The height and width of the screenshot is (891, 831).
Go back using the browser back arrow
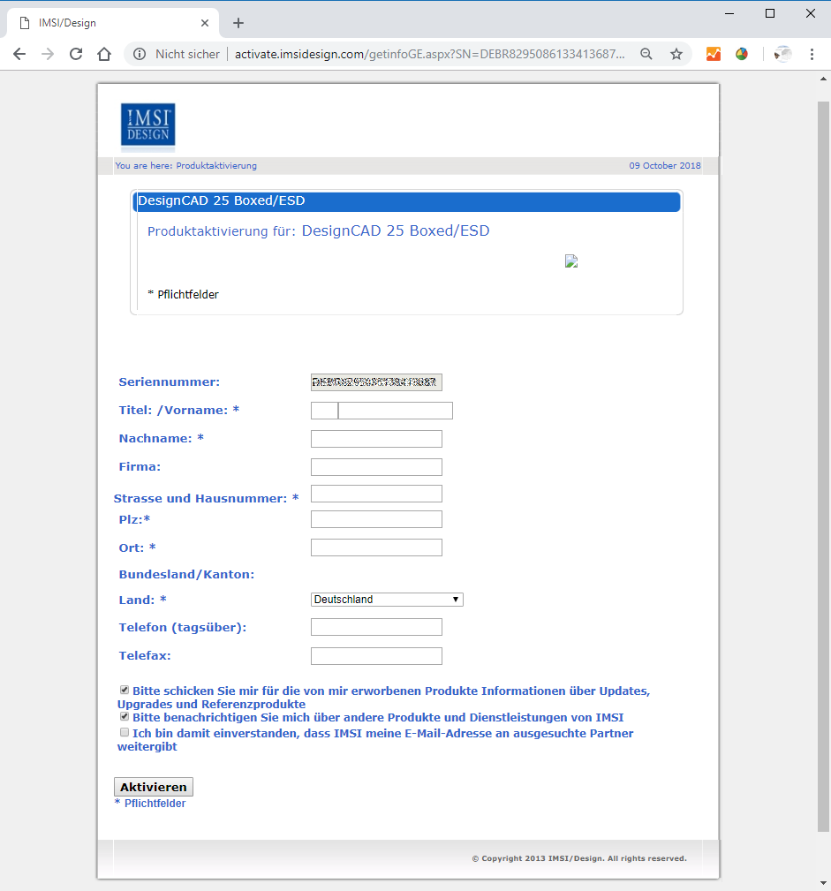pyautogui.click(x=19, y=54)
